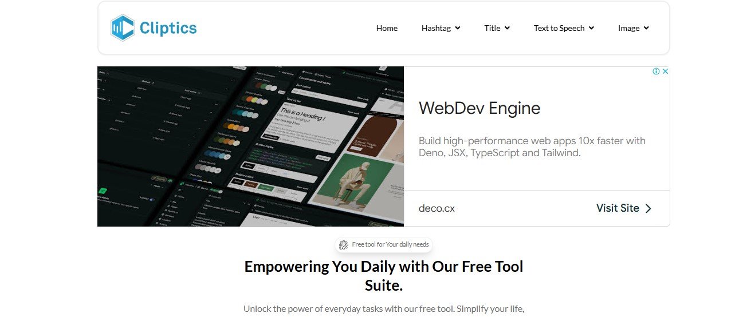Image resolution: width=739 pixels, height=317 pixels.
Task: Expand the Title dropdown chevron
Action: click(507, 28)
